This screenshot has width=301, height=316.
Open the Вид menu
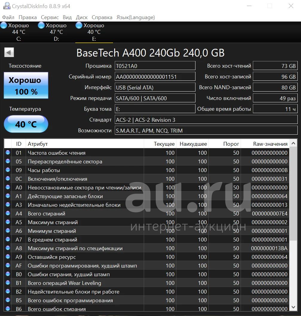click(x=67, y=17)
